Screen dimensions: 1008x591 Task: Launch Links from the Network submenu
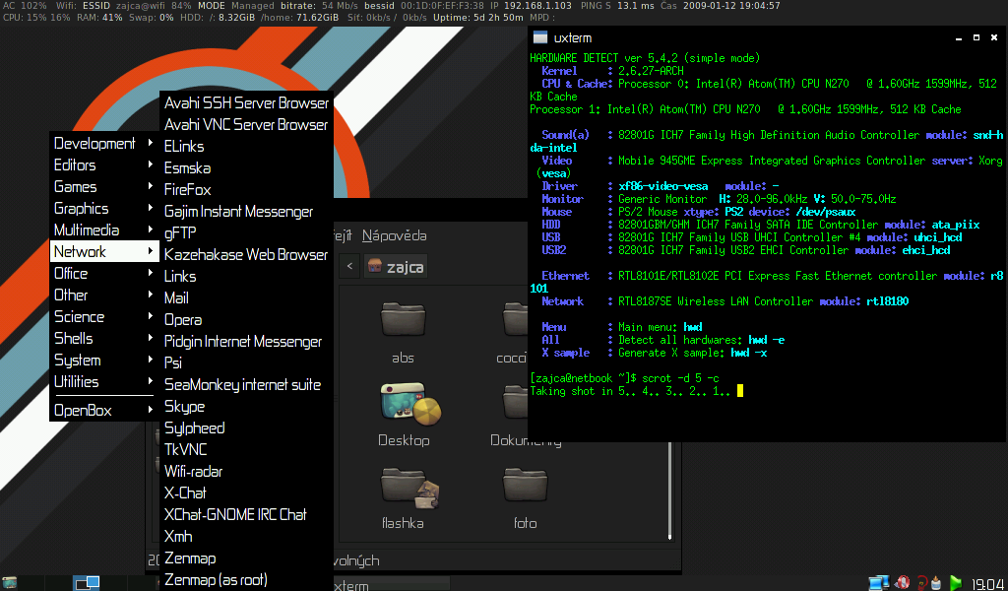click(x=246, y=276)
